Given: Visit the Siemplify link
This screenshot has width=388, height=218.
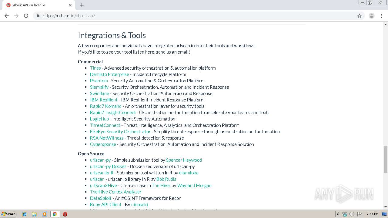Looking at the screenshot, I should coord(99,87).
